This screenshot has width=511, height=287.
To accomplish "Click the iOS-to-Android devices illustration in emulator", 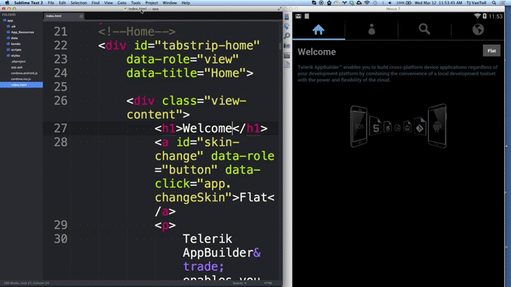I will click(x=398, y=126).
